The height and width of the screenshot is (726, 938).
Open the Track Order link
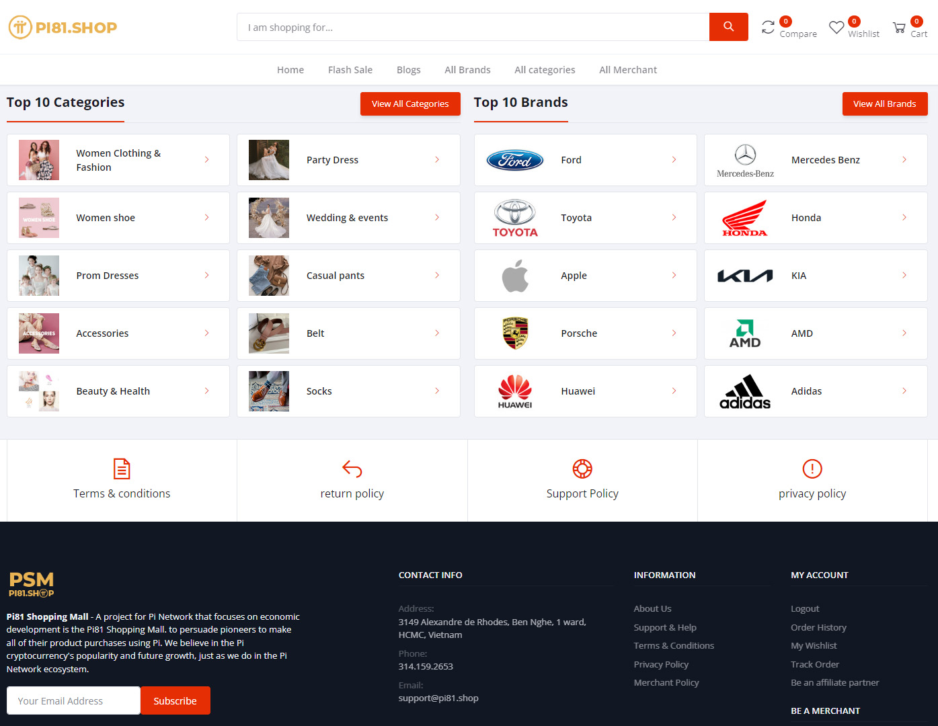[x=815, y=665]
